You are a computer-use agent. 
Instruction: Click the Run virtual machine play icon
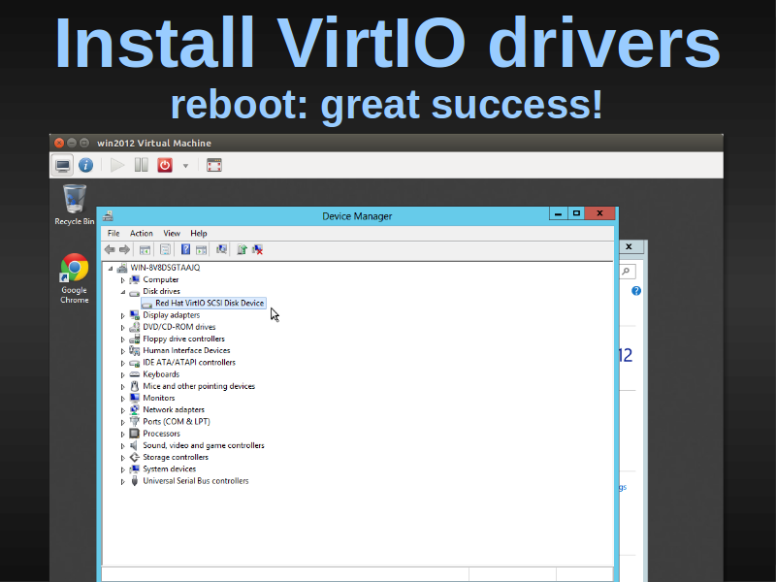[117, 165]
